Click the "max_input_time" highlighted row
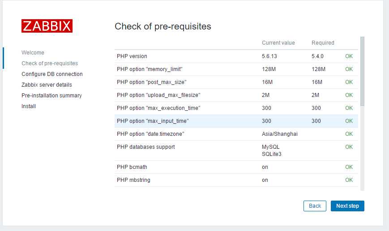Viewport: 389px width, 231px height. (236, 121)
